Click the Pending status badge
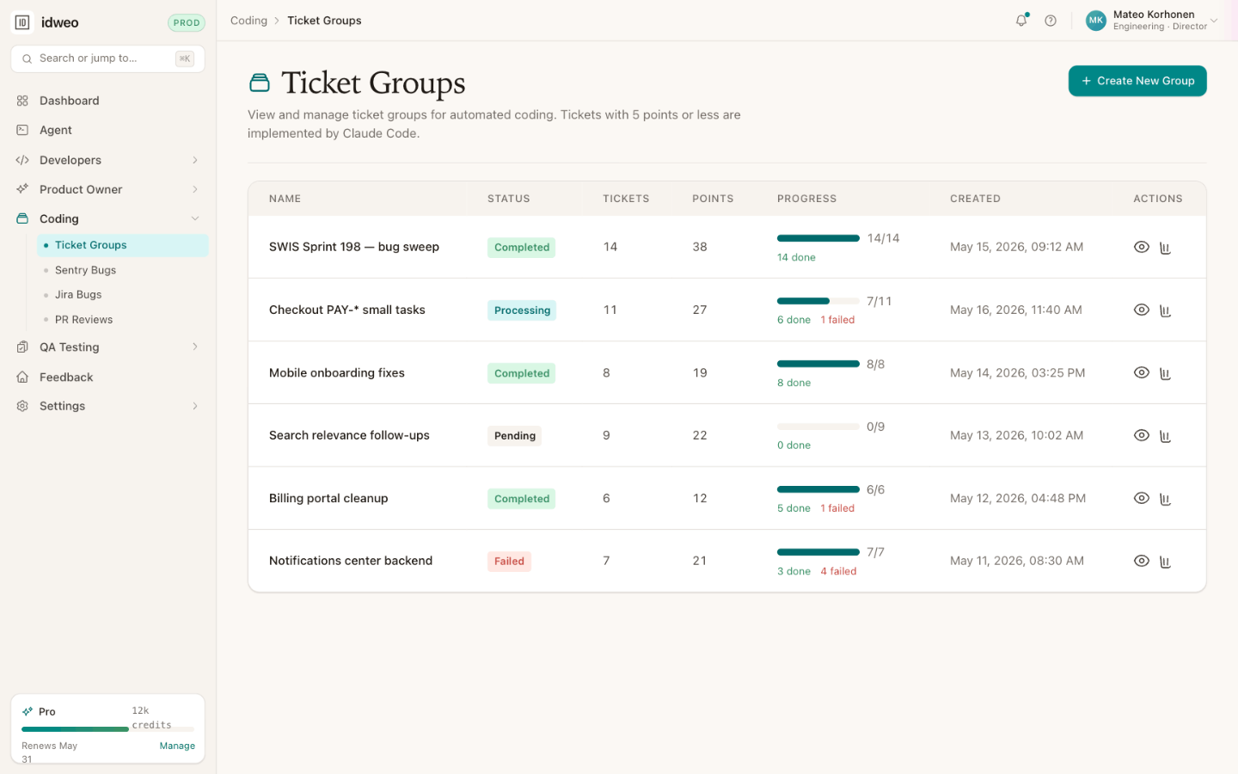The image size is (1238, 774). click(515, 436)
